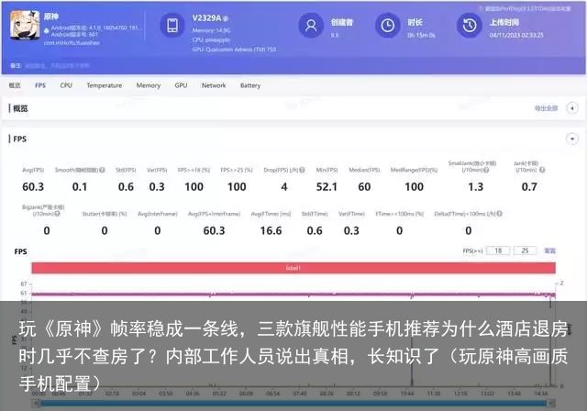
Task: Open the Battery tab
Action: click(250, 85)
